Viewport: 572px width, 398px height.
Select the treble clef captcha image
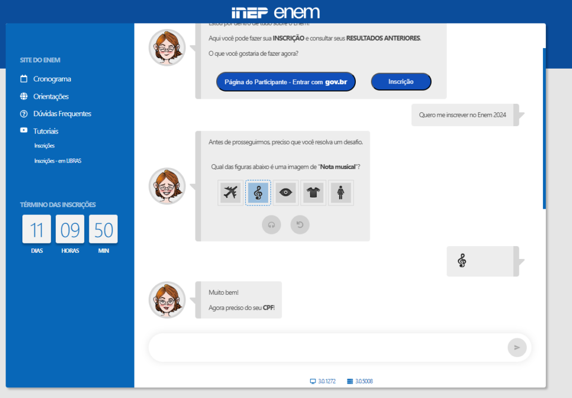coord(258,193)
